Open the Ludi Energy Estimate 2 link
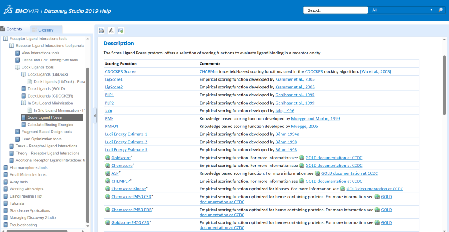449x232 pixels. click(126, 142)
